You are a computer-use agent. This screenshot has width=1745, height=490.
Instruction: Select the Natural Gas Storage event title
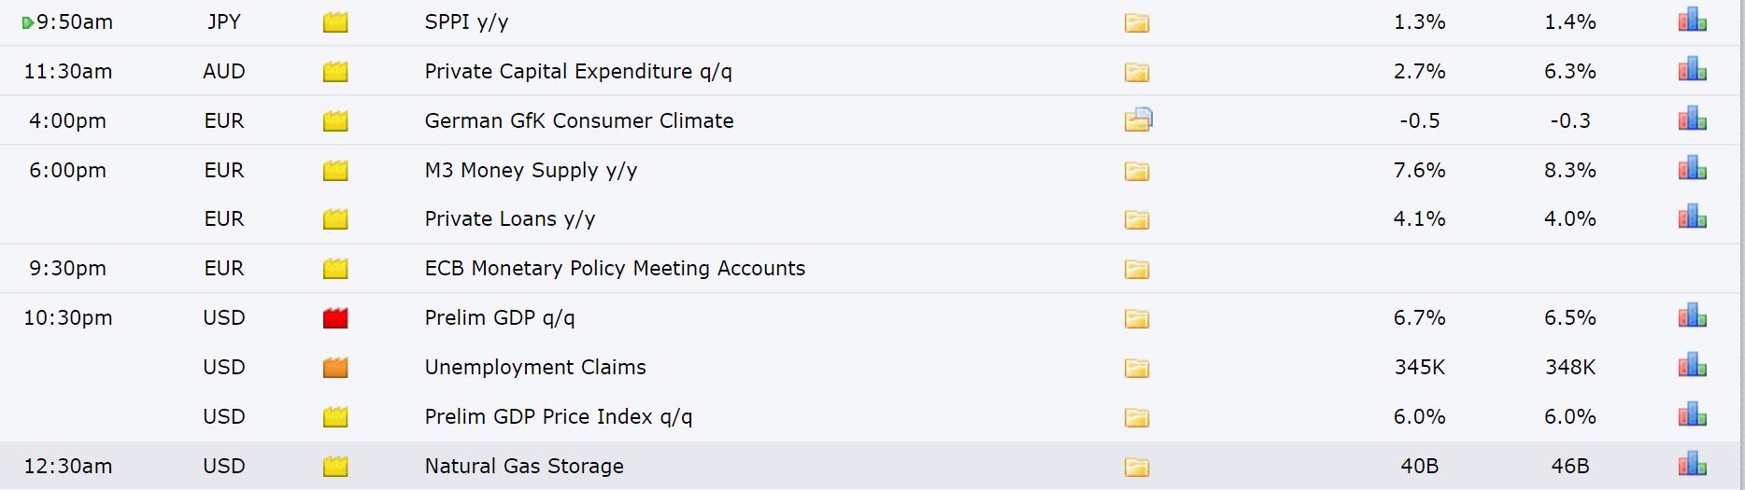click(x=524, y=466)
